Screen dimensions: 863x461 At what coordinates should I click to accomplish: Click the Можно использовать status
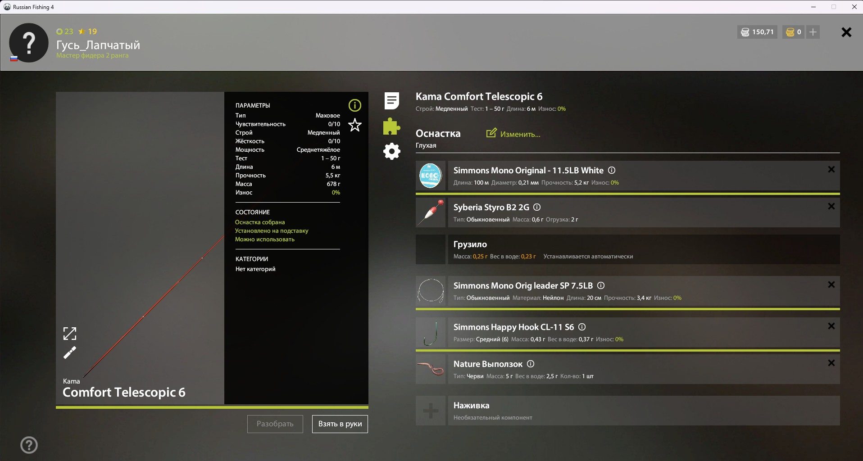tap(265, 239)
